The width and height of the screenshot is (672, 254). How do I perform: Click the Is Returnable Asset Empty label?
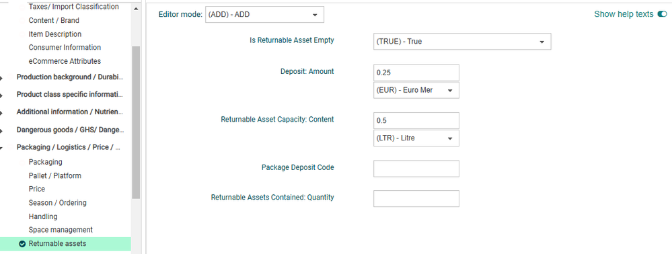point(292,40)
